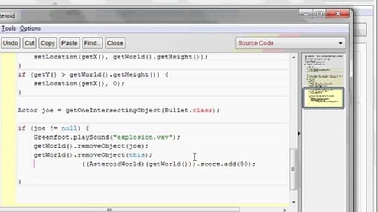Maximize the editor window
The image size is (378, 212).
point(320,14)
